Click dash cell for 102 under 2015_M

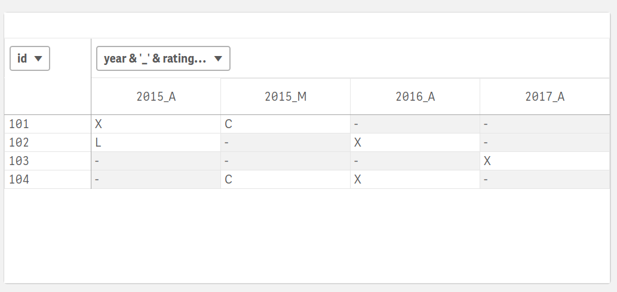[228, 143]
